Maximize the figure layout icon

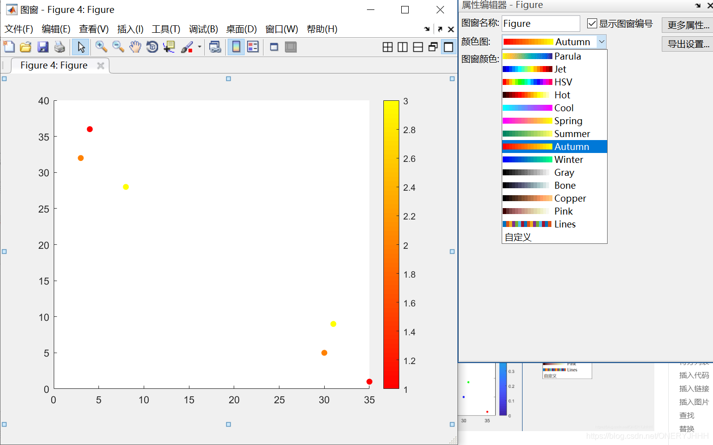(448, 47)
